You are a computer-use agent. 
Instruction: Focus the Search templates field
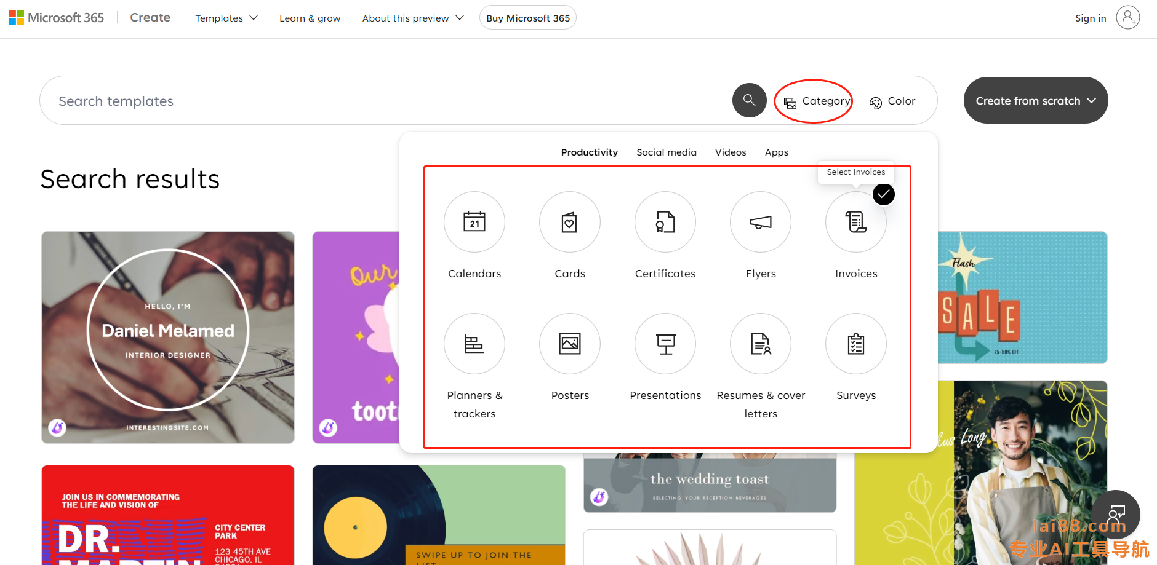[385, 101]
